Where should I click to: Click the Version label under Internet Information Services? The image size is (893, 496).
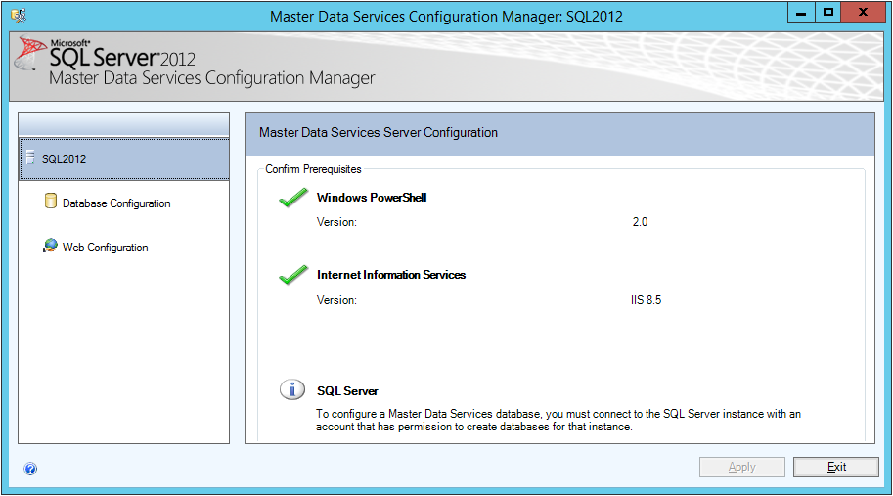pos(336,300)
